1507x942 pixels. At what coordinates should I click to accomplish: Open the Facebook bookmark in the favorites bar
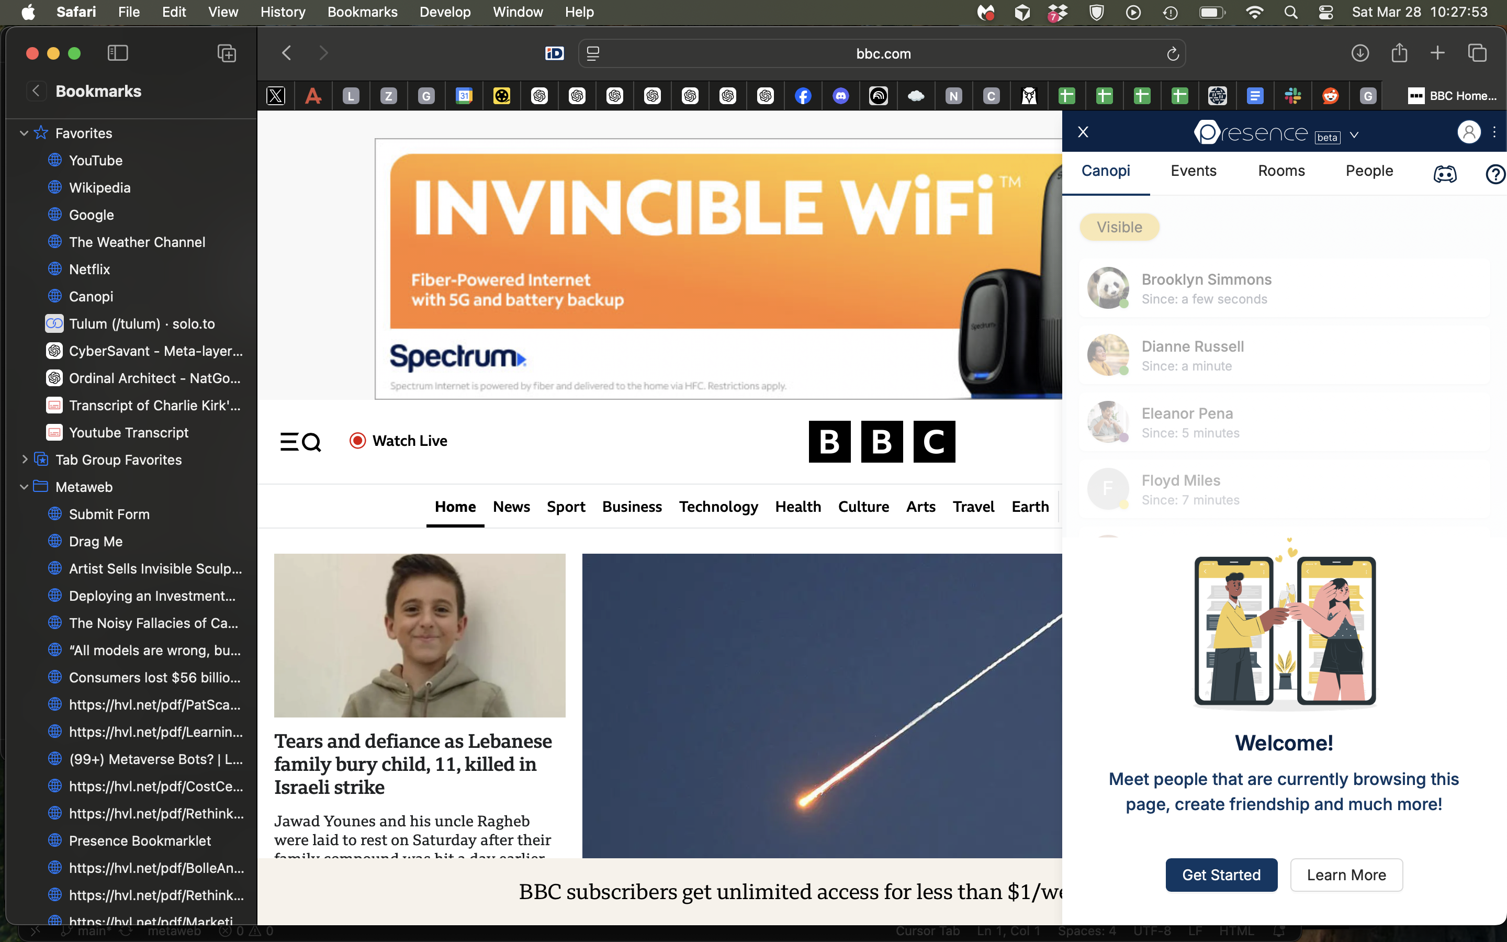pos(803,95)
